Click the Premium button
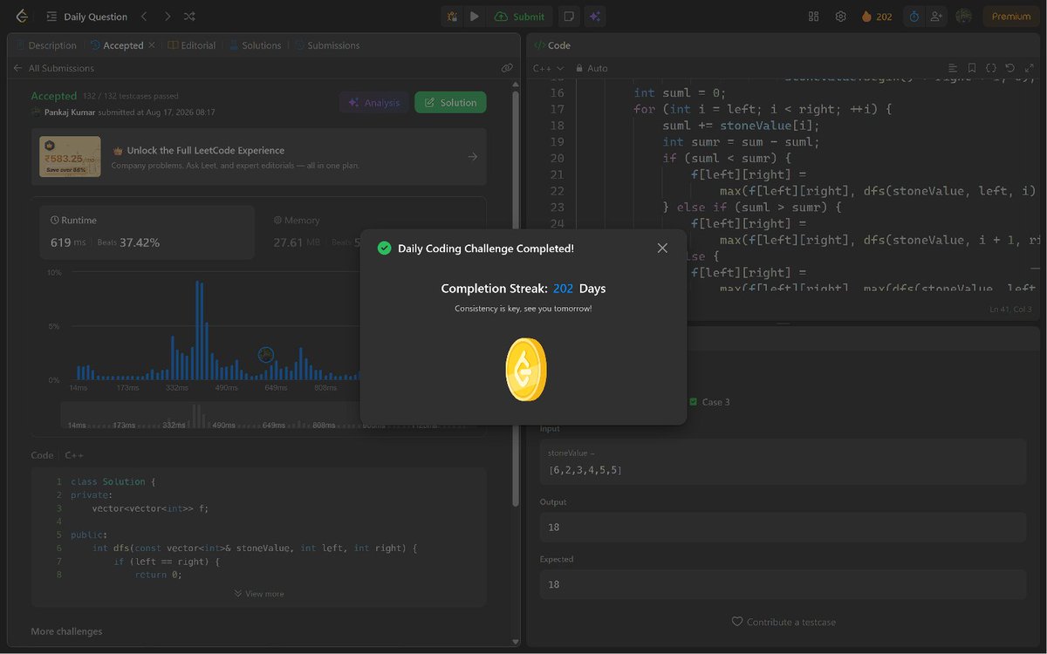Screen dimensions: 1047x654 click(1011, 17)
